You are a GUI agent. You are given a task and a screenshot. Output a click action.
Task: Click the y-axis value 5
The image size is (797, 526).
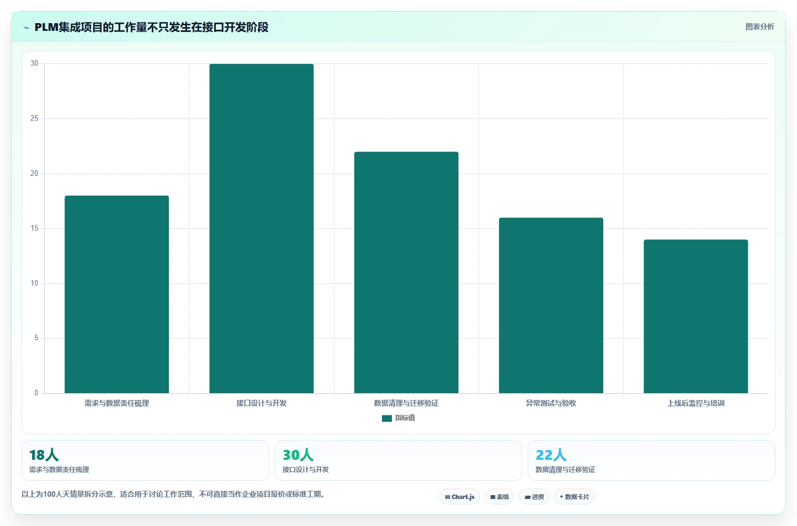36,338
